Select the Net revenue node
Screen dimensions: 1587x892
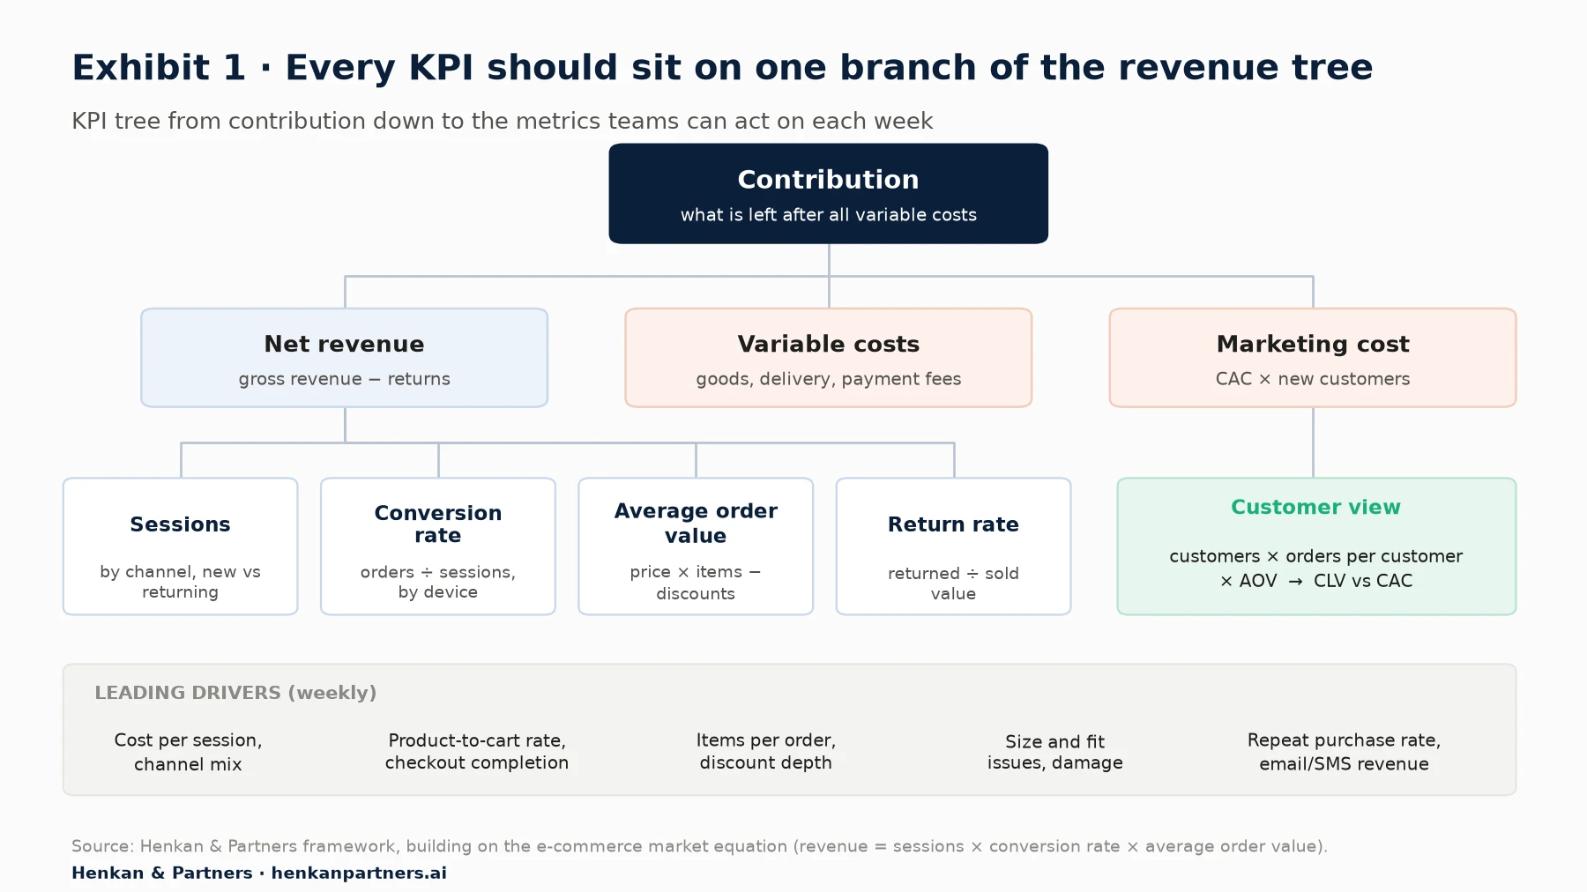(344, 358)
